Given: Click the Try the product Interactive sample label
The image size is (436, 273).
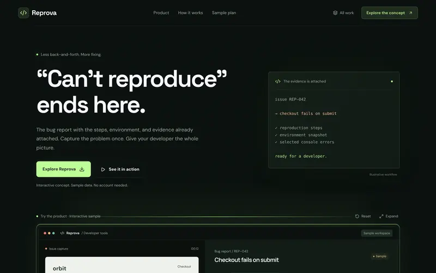Looking at the screenshot, I should [x=70, y=216].
